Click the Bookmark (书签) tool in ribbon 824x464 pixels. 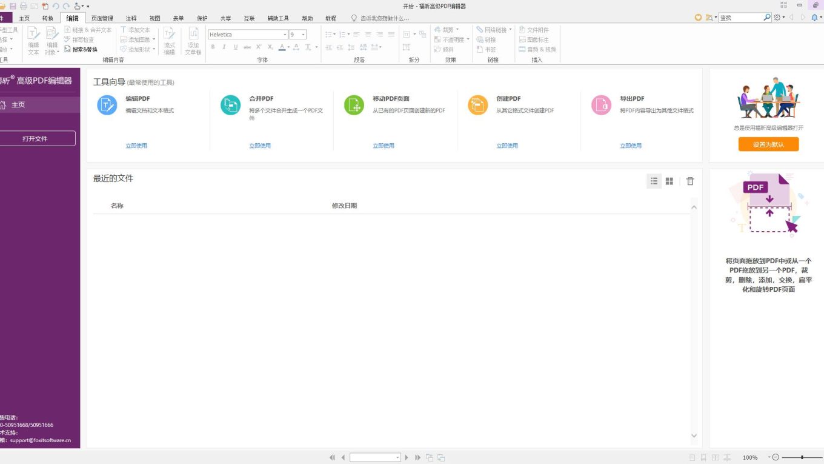pos(486,50)
